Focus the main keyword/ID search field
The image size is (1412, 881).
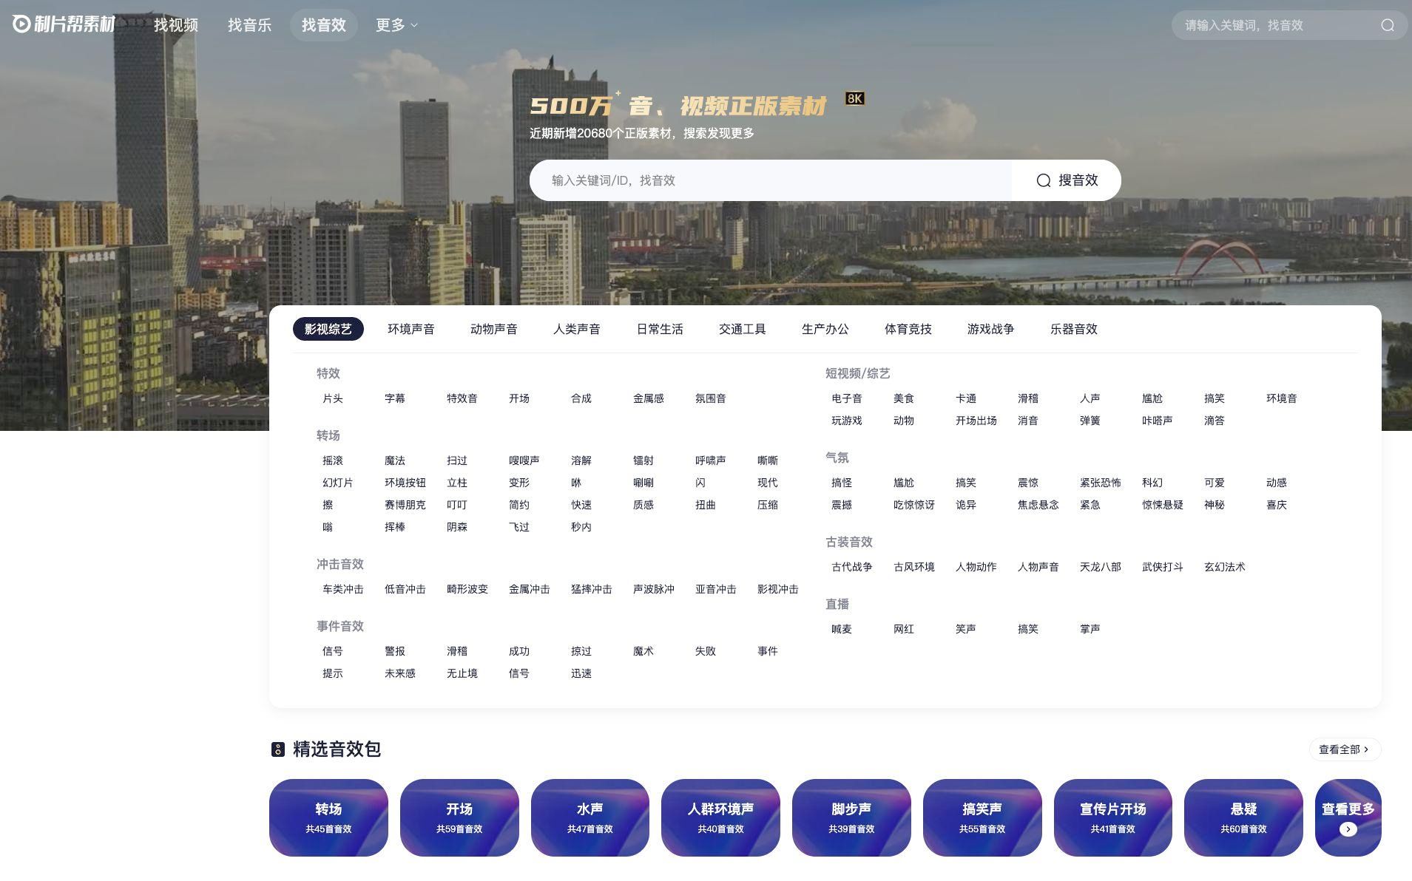771,180
